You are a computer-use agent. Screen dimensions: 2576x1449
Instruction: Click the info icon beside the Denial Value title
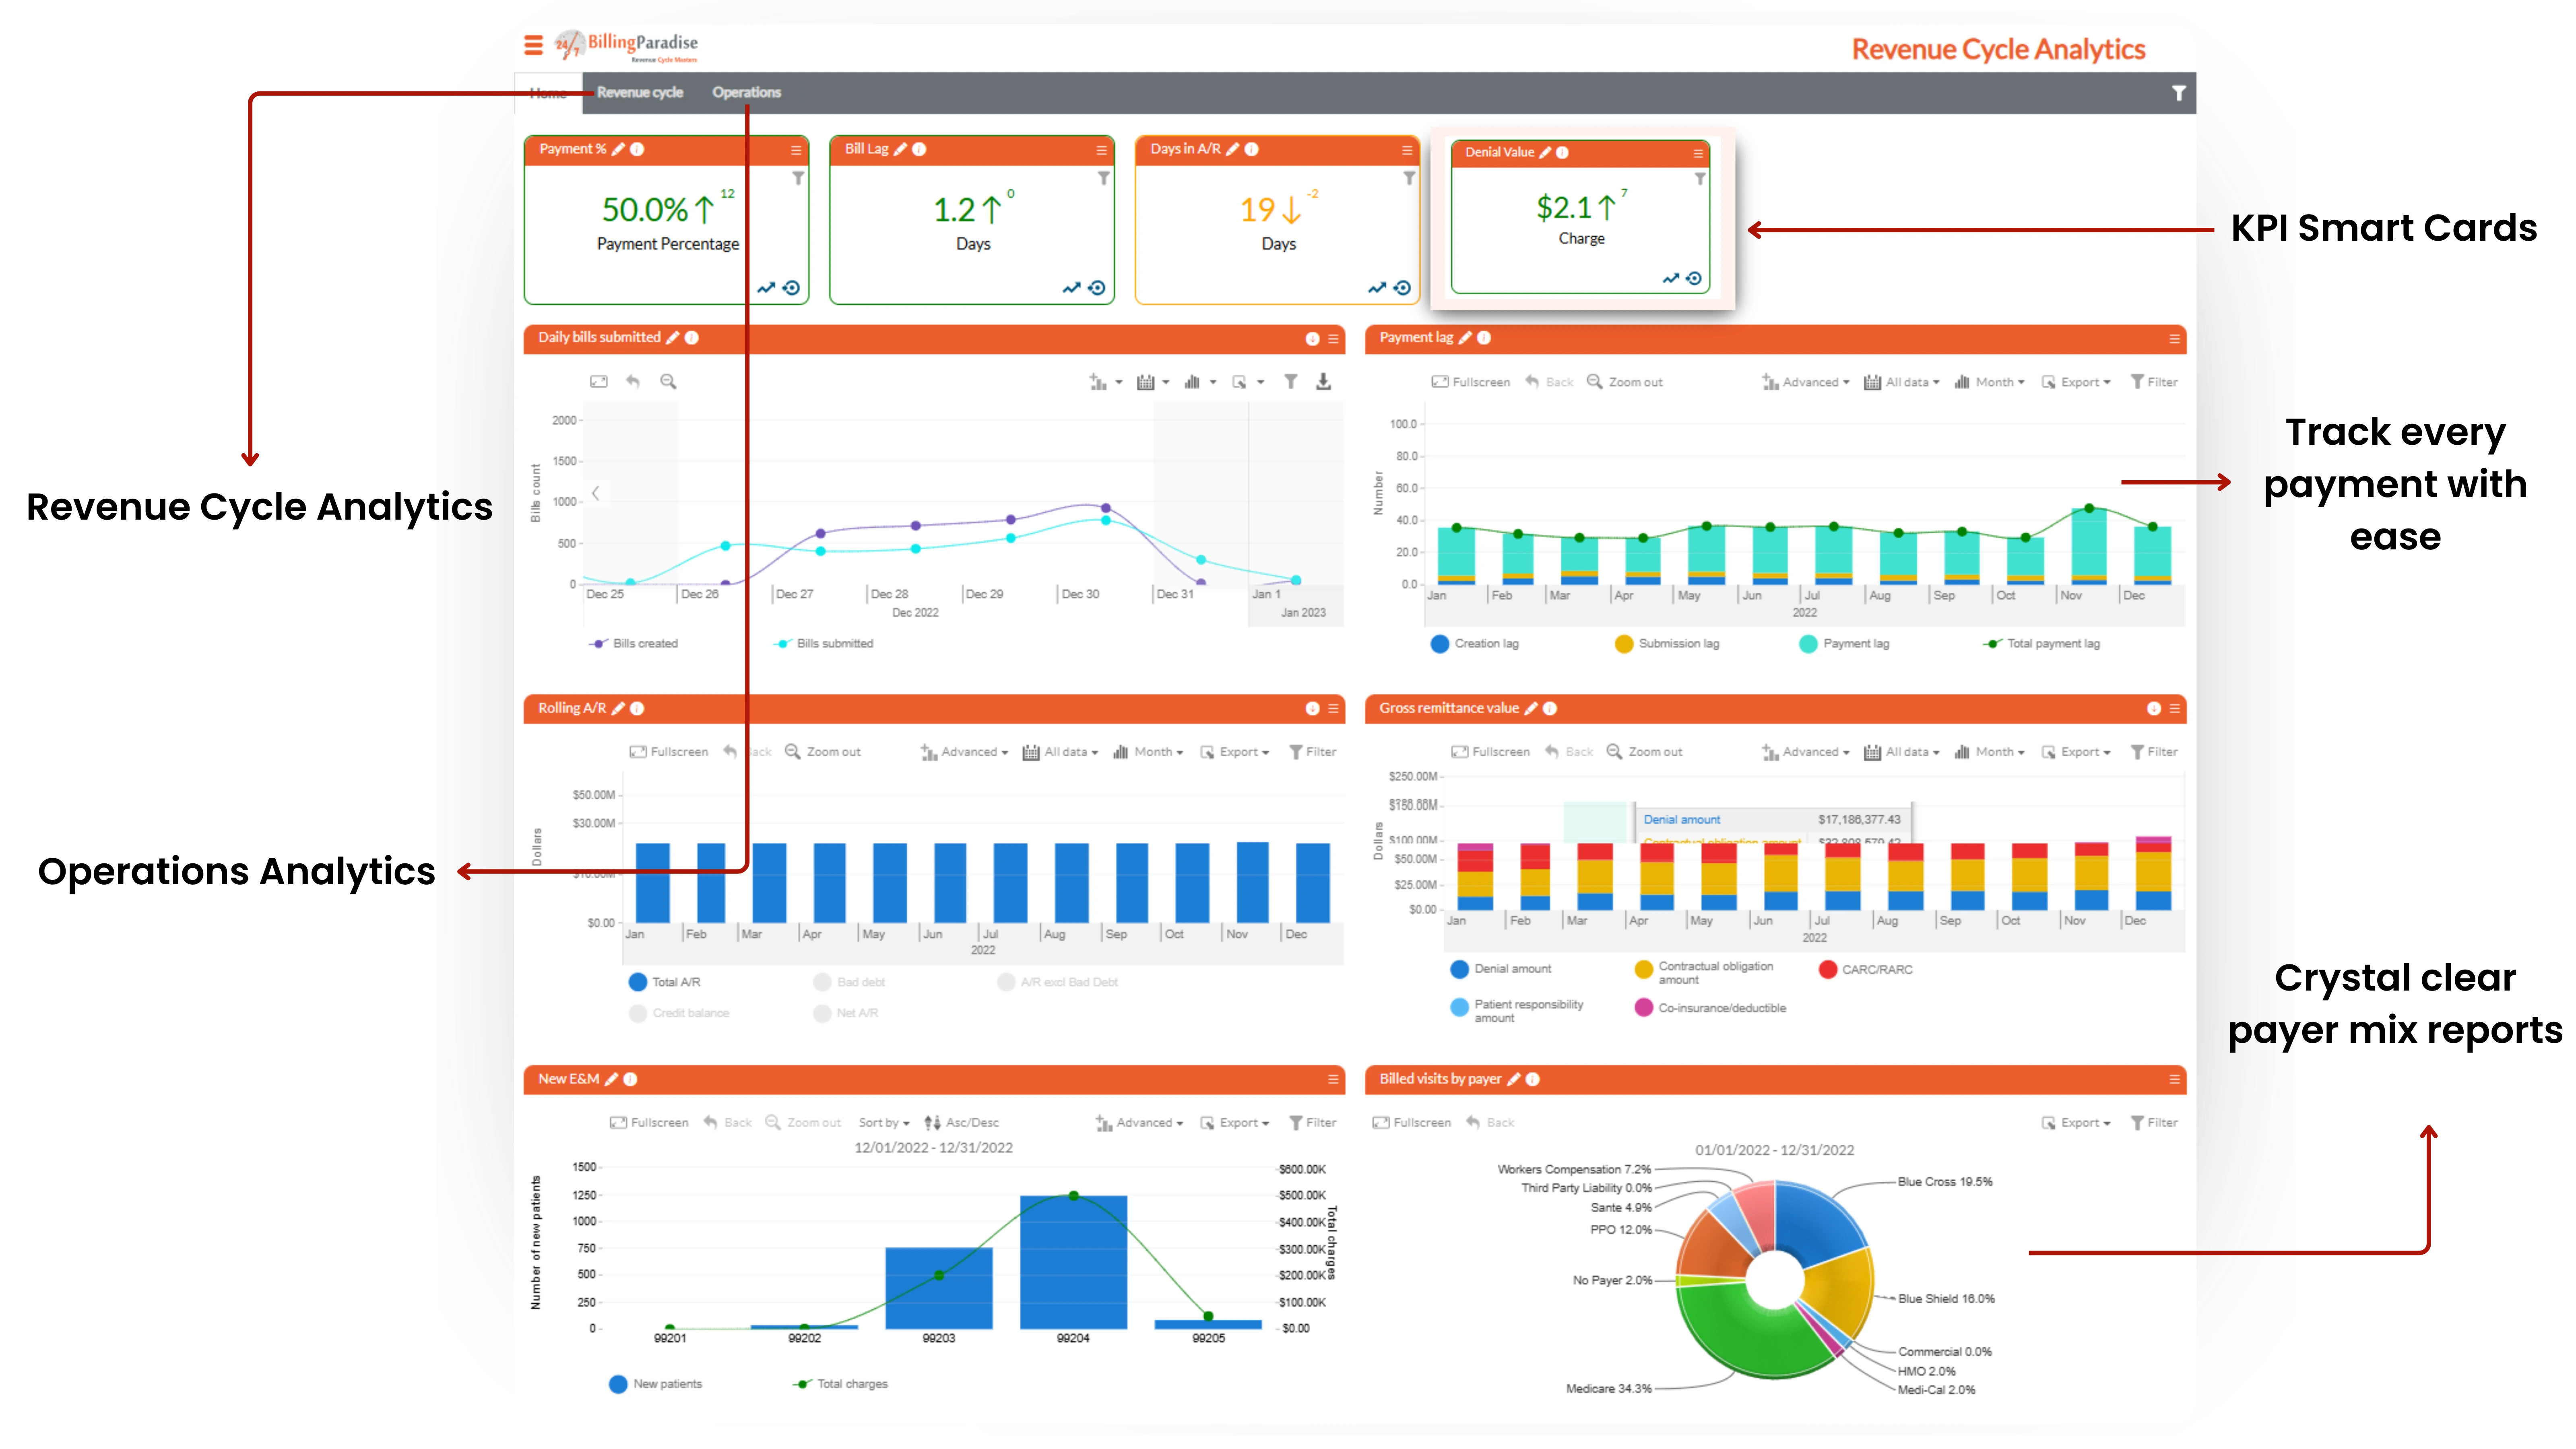tap(1562, 152)
